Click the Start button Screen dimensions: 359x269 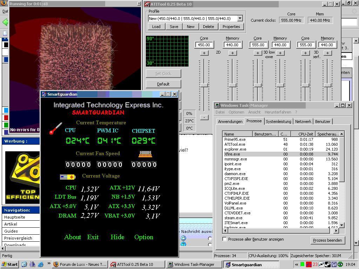[x=9, y=264]
